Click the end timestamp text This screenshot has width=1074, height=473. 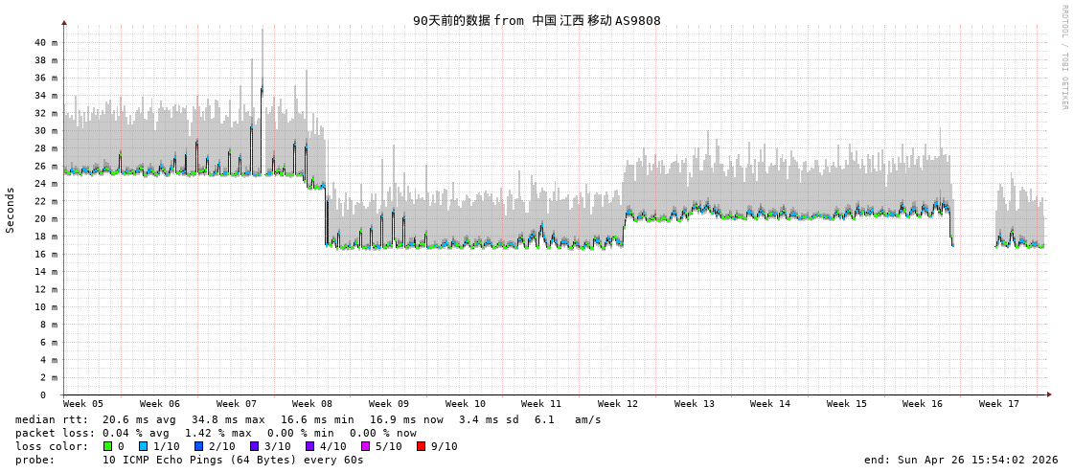click(960, 460)
